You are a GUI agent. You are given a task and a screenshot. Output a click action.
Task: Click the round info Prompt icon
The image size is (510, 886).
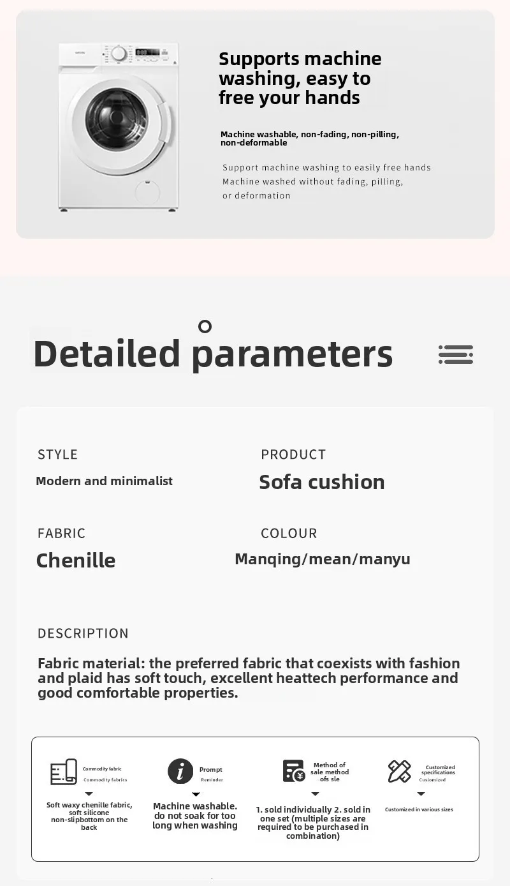point(180,771)
